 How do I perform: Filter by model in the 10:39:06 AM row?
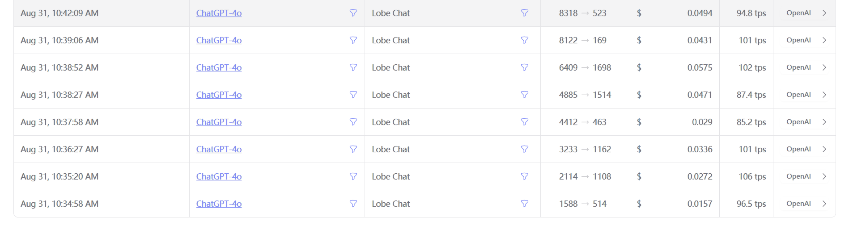pos(353,40)
